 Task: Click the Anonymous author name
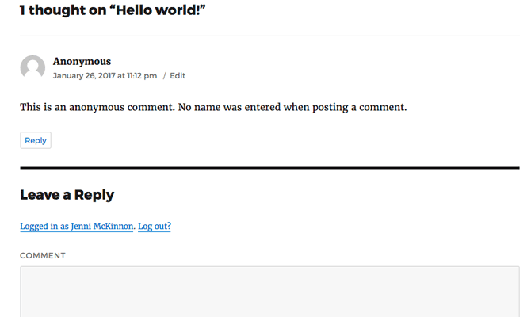coord(82,61)
